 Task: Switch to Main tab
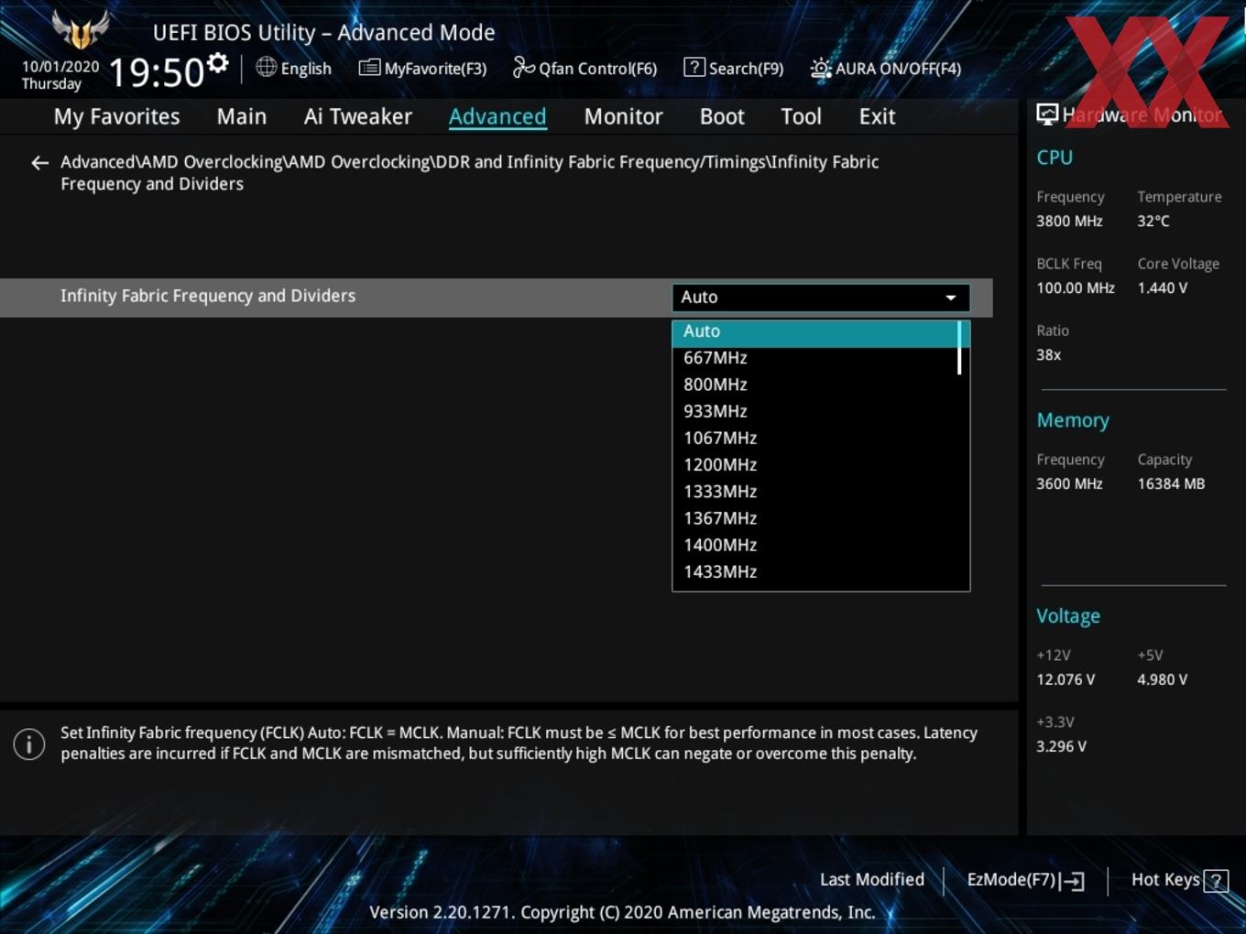click(x=242, y=116)
